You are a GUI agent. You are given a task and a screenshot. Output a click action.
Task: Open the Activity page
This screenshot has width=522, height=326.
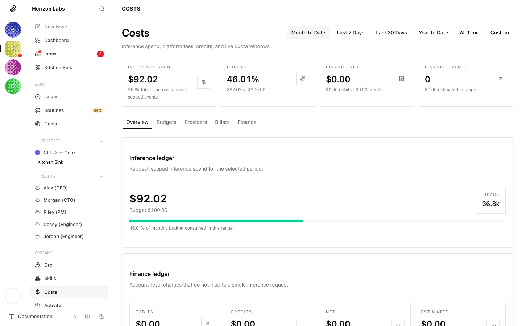click(70, 305)
